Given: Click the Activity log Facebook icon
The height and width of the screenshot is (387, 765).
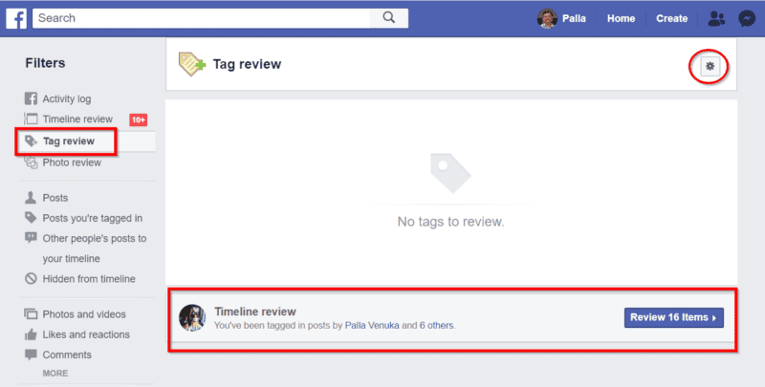Looking at the screenshot, I should tap(31, 98).
